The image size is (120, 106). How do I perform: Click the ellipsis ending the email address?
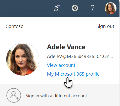(111, 58)
